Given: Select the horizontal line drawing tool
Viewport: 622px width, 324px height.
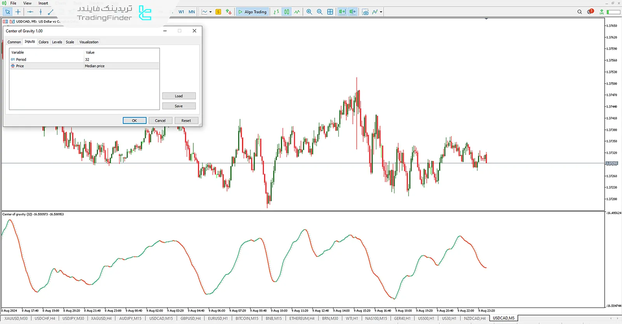Looking at the screenshot, I should (x=30, y=12).
